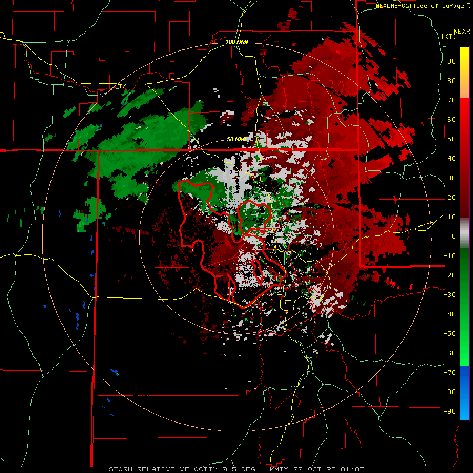
Task: Click the -50 value on the velocity scale
Action: [x=449, y=333]
